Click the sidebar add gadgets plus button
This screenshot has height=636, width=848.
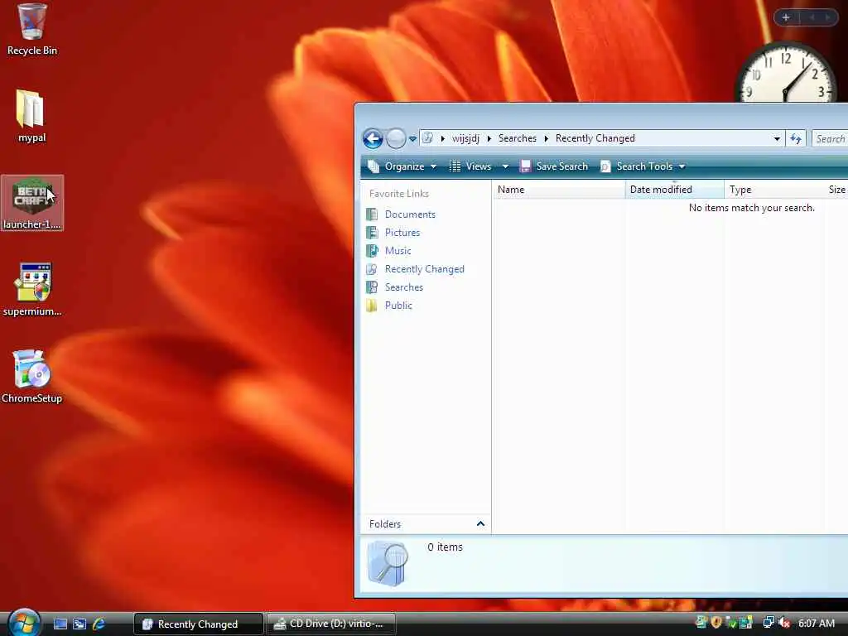click(x=786, y=18)
